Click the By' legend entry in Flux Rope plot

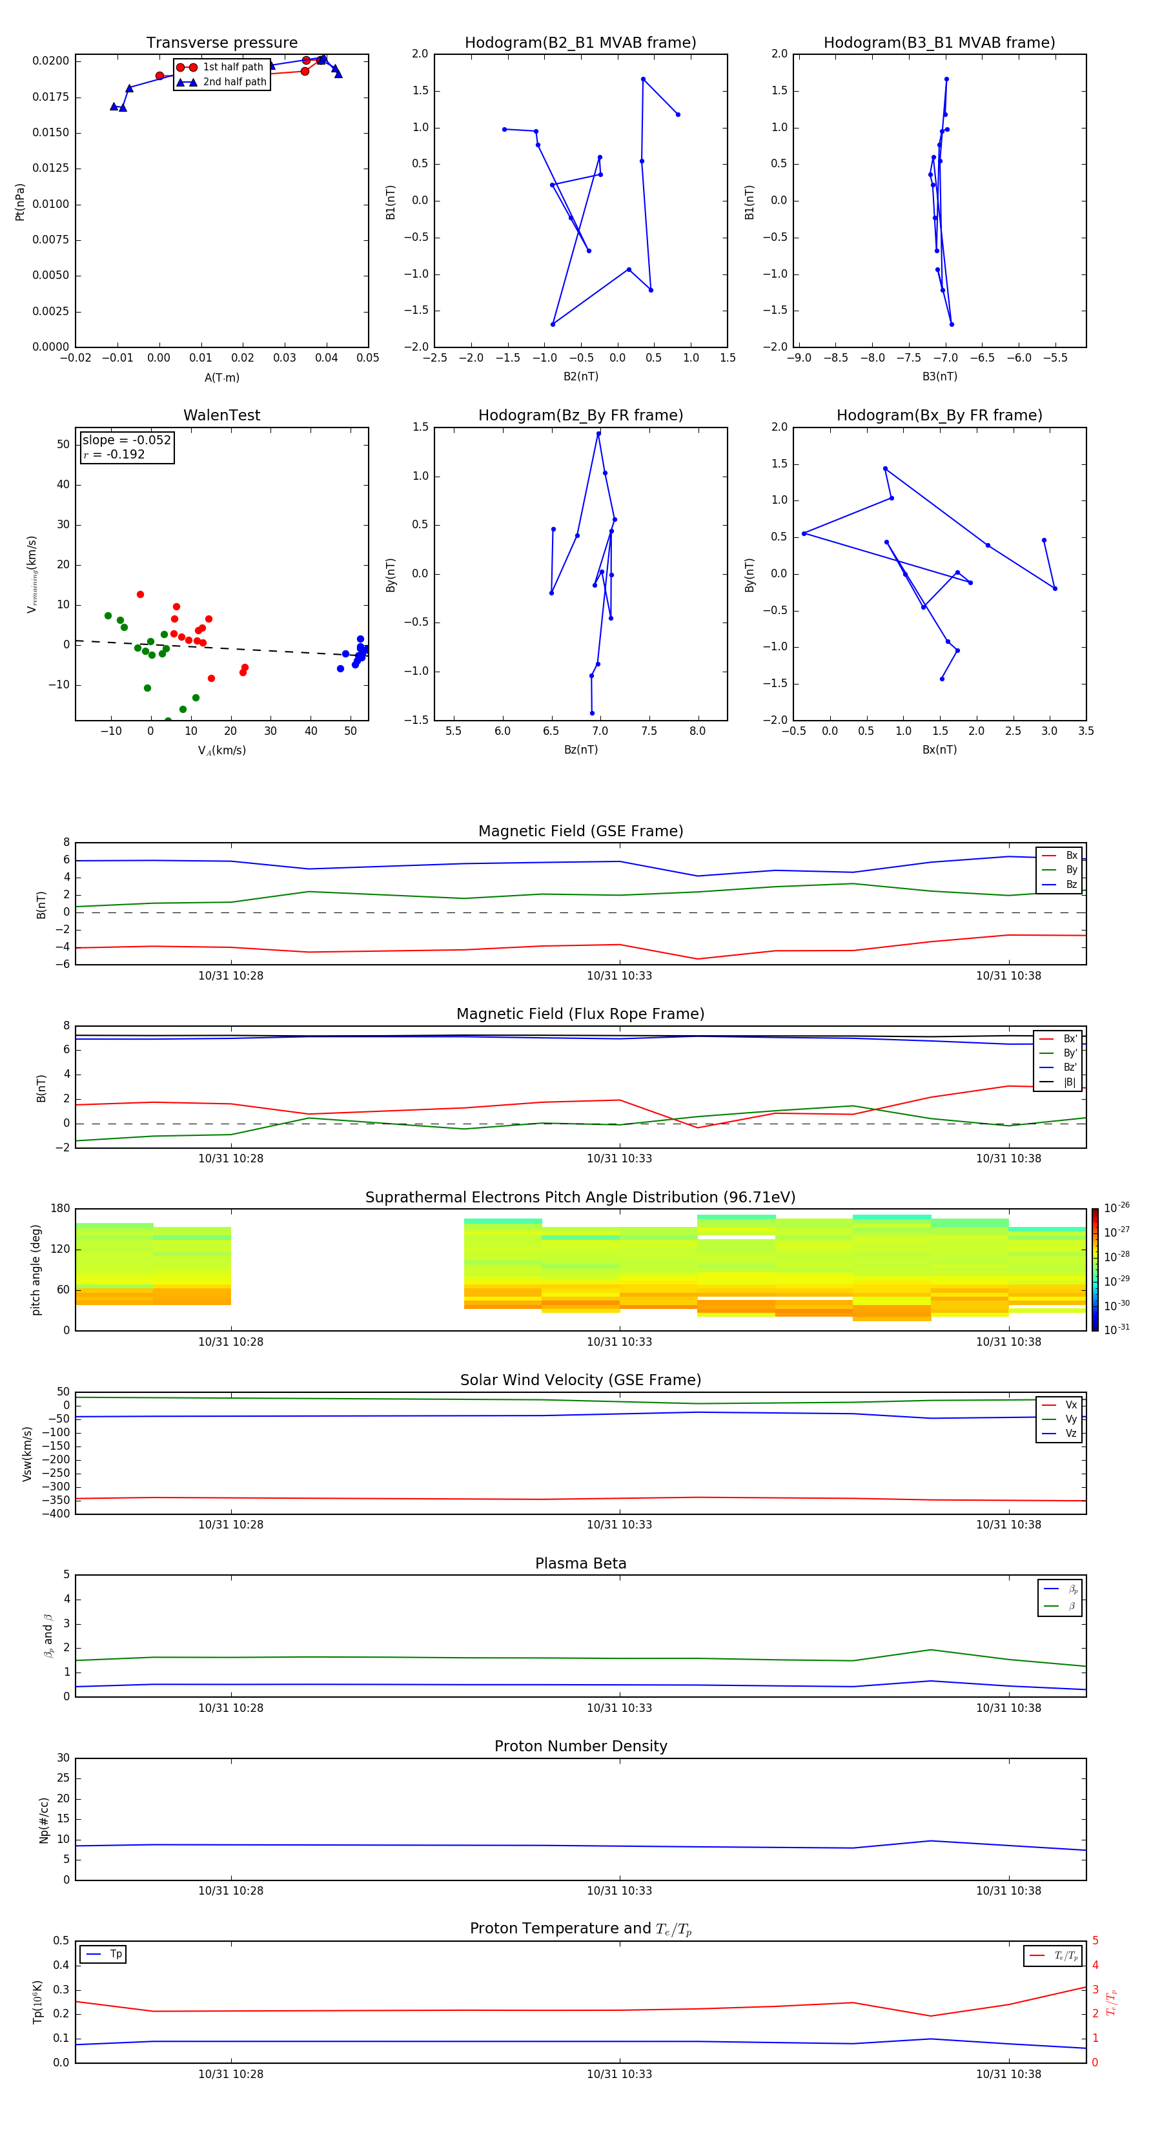[1059, 1053]
